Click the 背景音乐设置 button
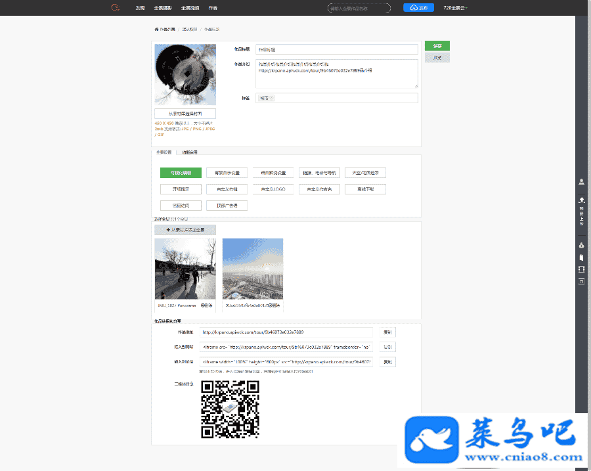The image size is (591, 471). (x=227, y=173)
